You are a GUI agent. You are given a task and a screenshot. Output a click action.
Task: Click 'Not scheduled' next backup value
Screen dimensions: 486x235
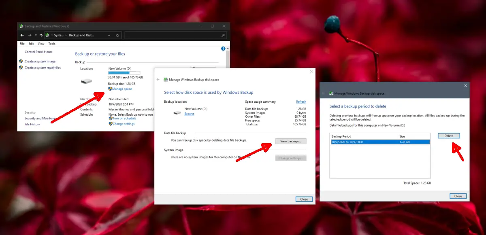pos(119,99)
